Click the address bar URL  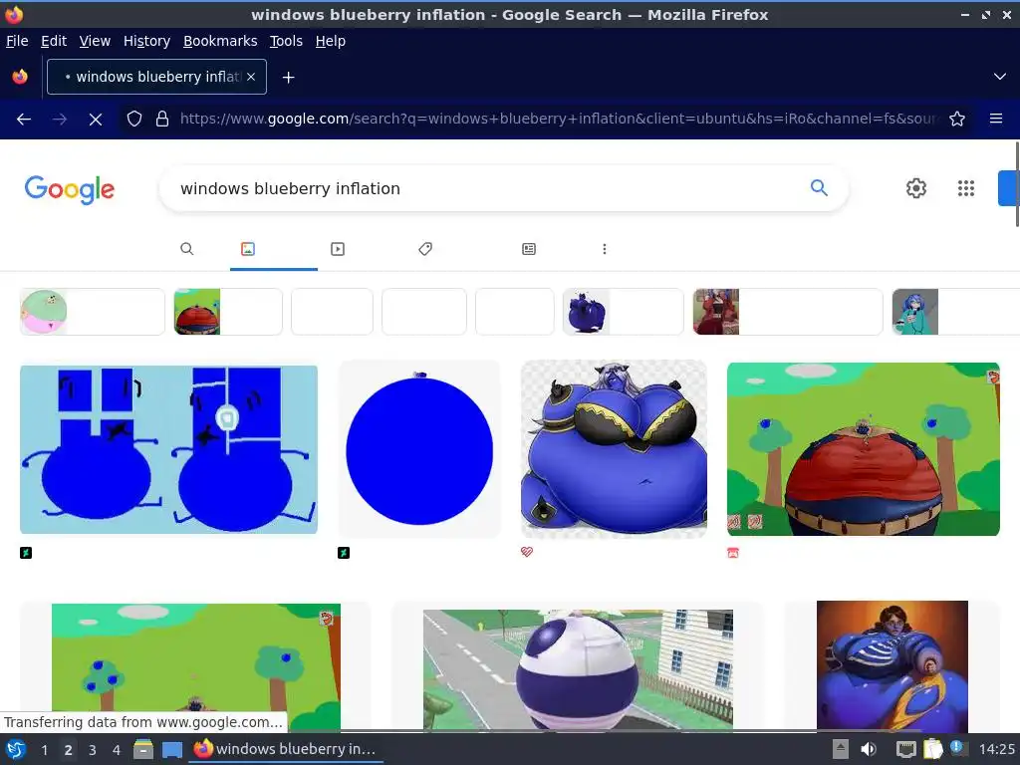click(558, 120)
